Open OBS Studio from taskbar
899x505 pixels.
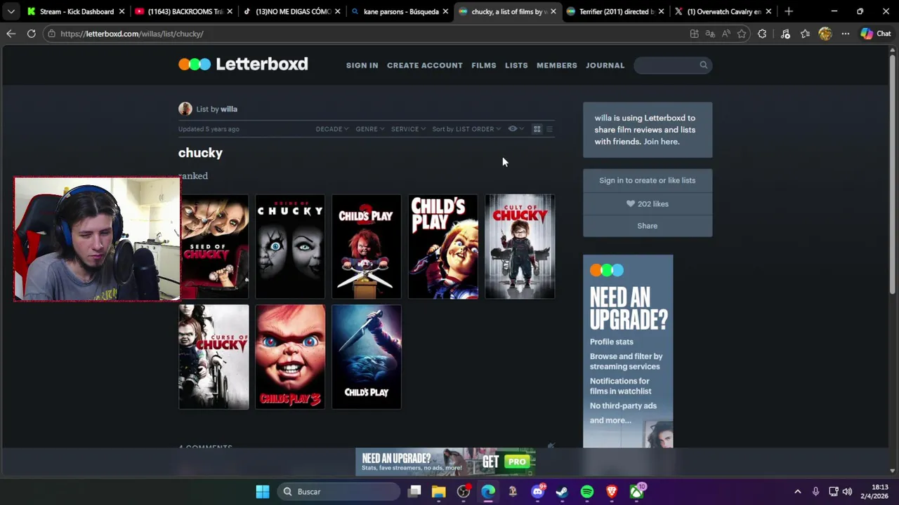tap(464, 492)
